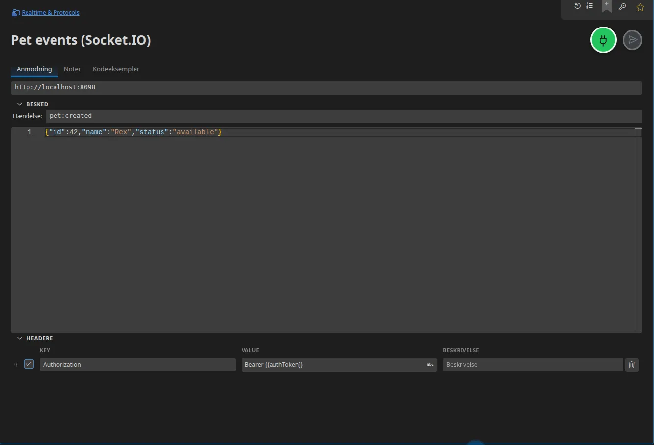Click the URL field http://localhost:8098
Viewport: 654px width, 445px height.
coord(326,87)
